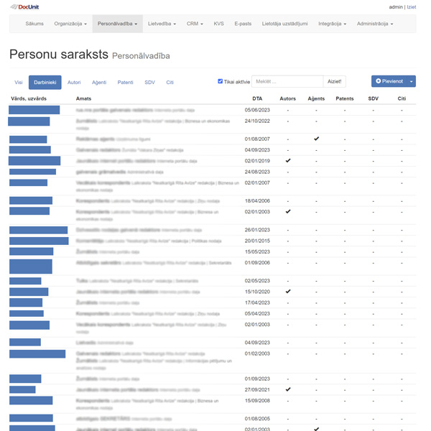Switch to the Autori tab
Viewport: 431px width, 431px height.
coord(74,83)
